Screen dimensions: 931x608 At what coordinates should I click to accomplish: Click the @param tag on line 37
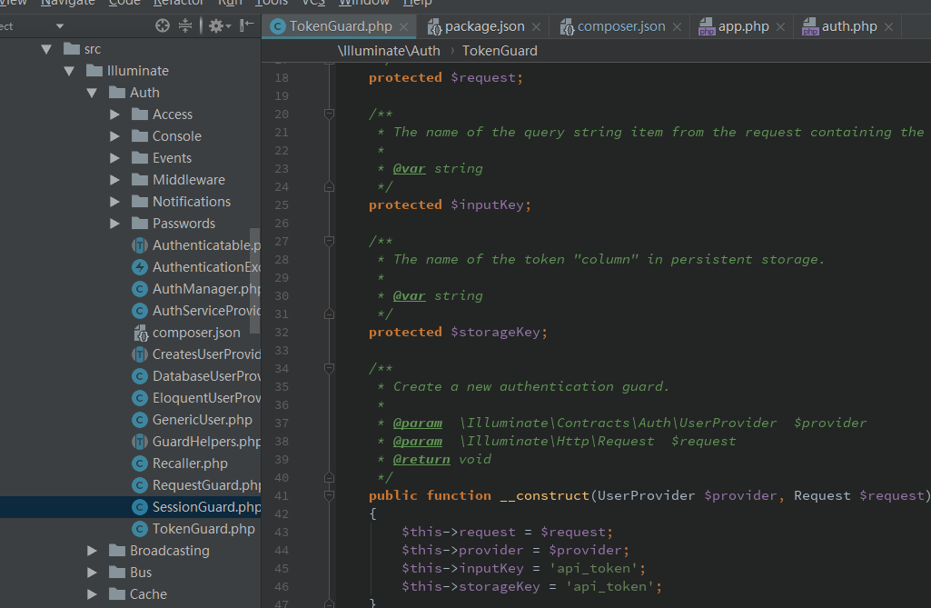(418, 424)
